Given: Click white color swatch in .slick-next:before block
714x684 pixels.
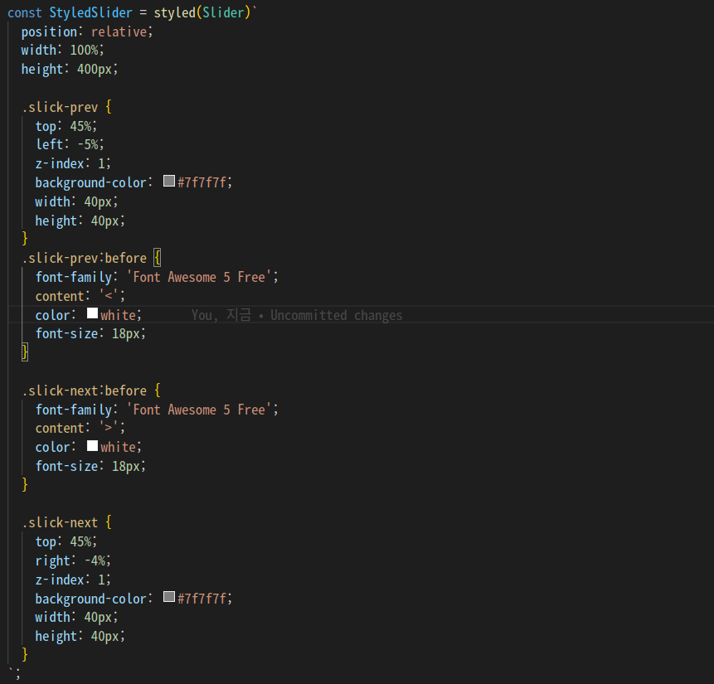Looking at the screenshot, I should 92,446.
